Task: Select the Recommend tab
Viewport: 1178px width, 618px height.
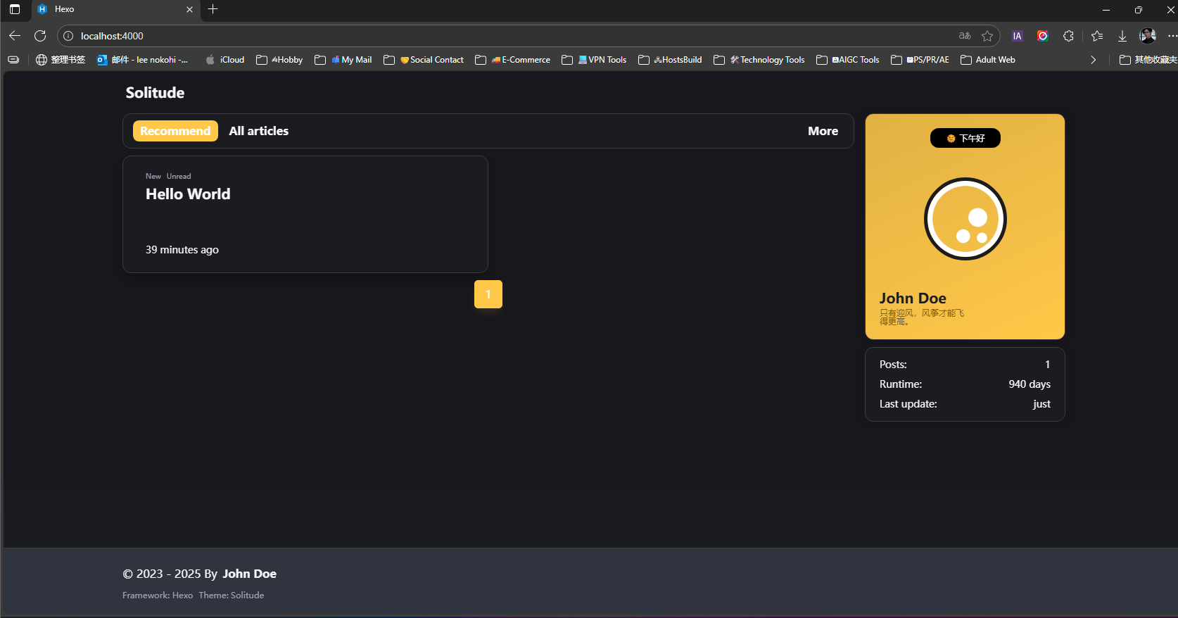Action: (x=175, y=131)
